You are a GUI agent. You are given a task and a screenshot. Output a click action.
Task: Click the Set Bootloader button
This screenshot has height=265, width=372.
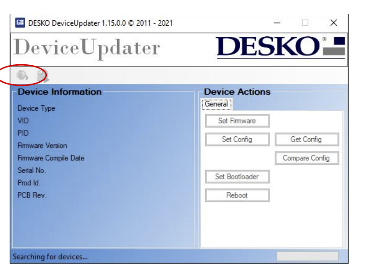point(237,176)
